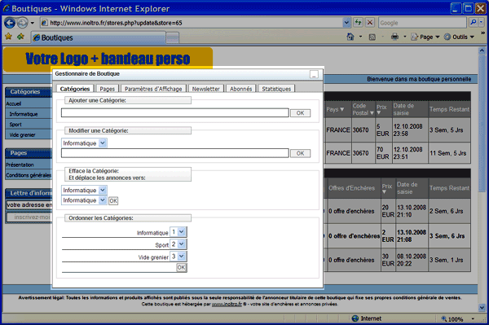Click OK to modify the category
Image resolution: width=489 pixels, height=325 pixels.
[300, 153]
